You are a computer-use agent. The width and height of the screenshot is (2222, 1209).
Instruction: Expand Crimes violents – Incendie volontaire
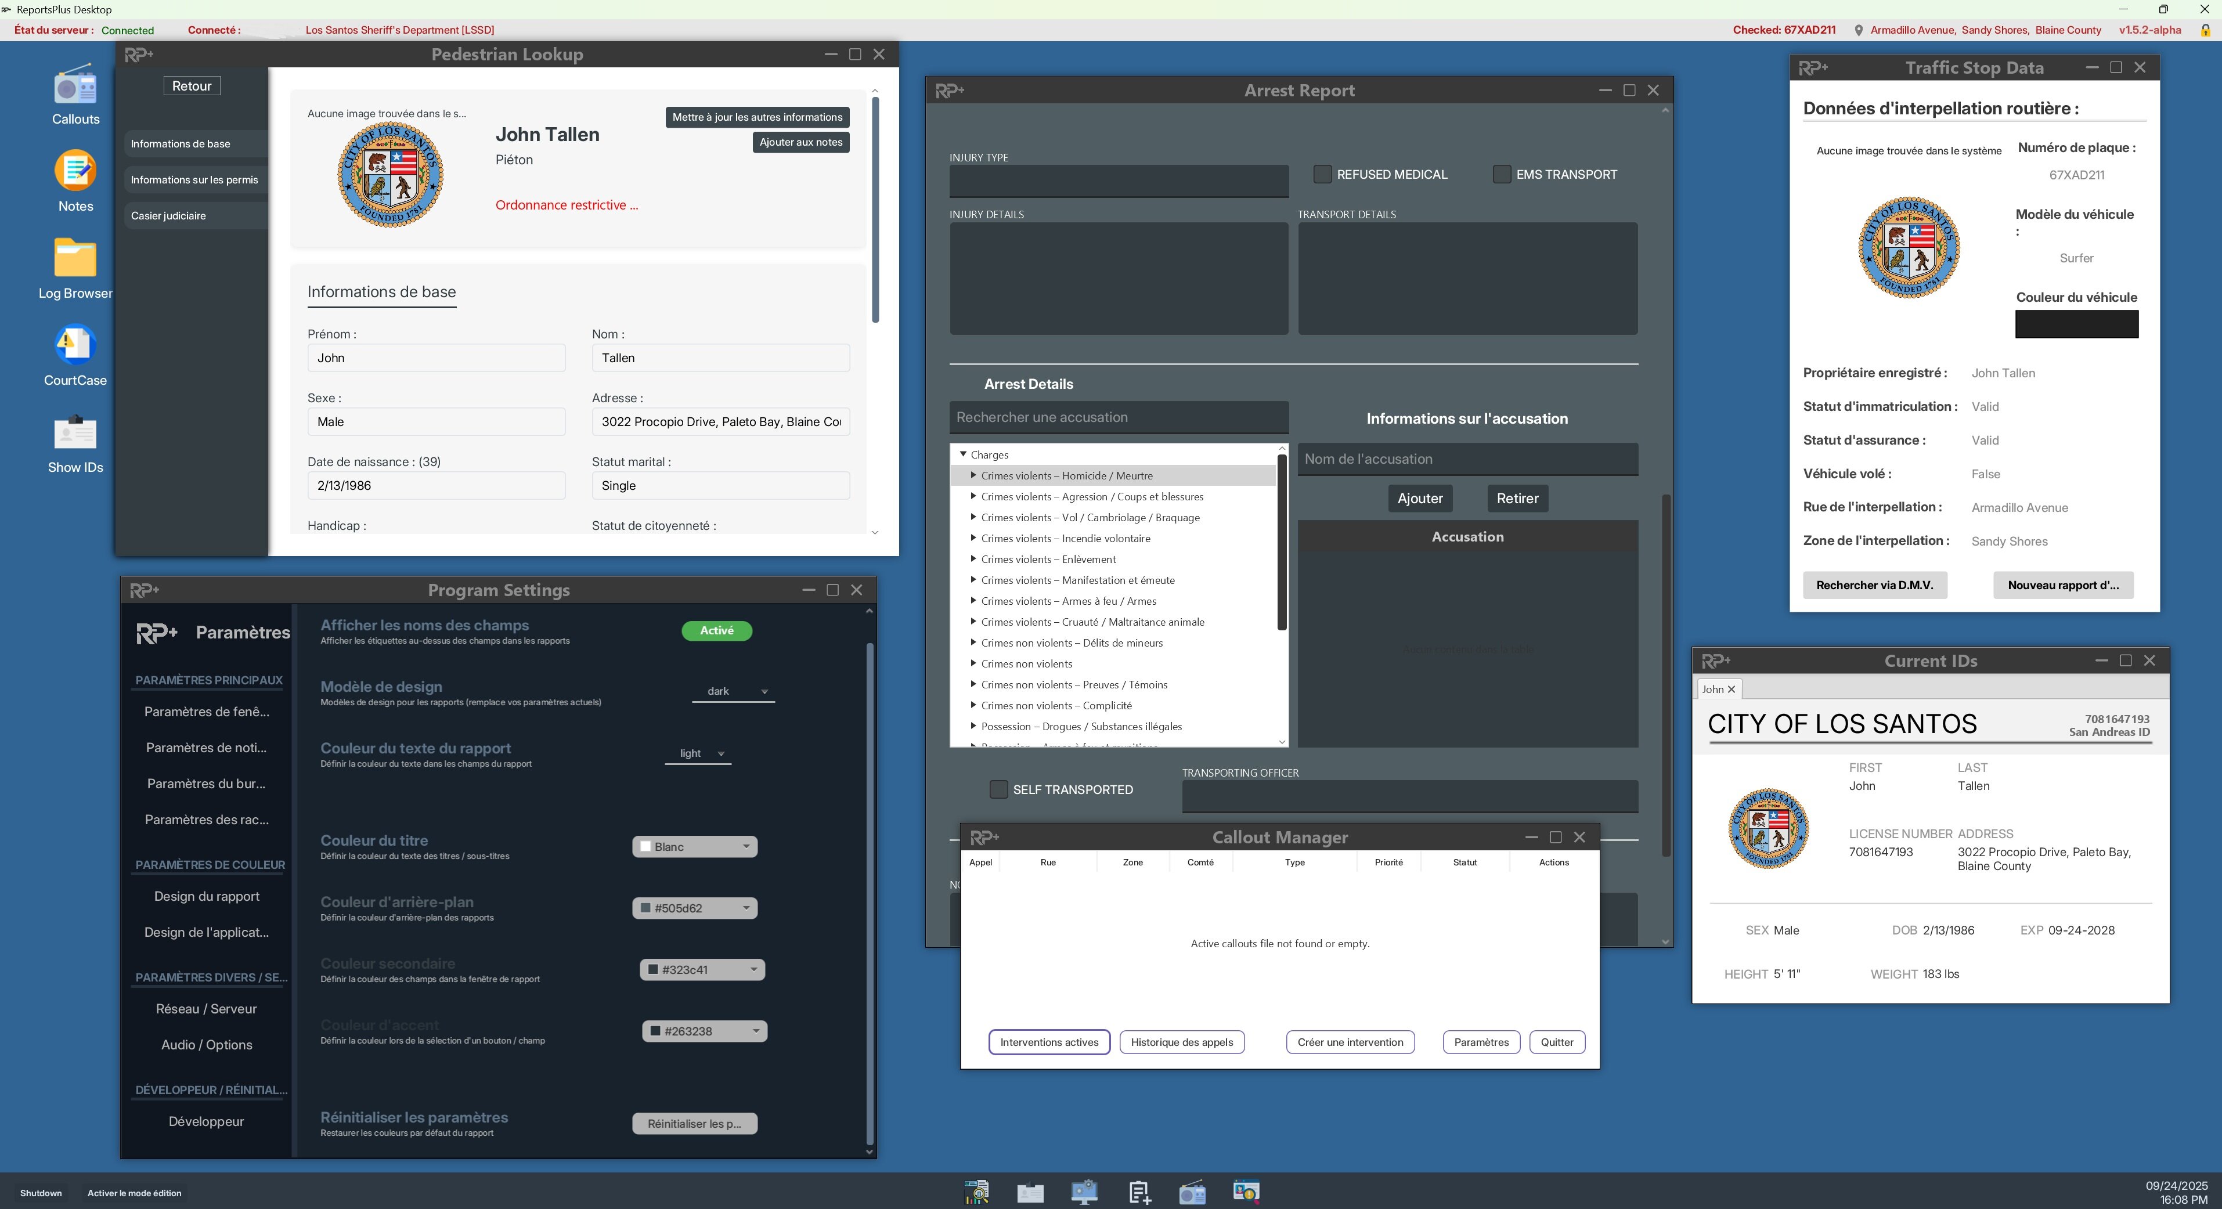pos(974,538)
